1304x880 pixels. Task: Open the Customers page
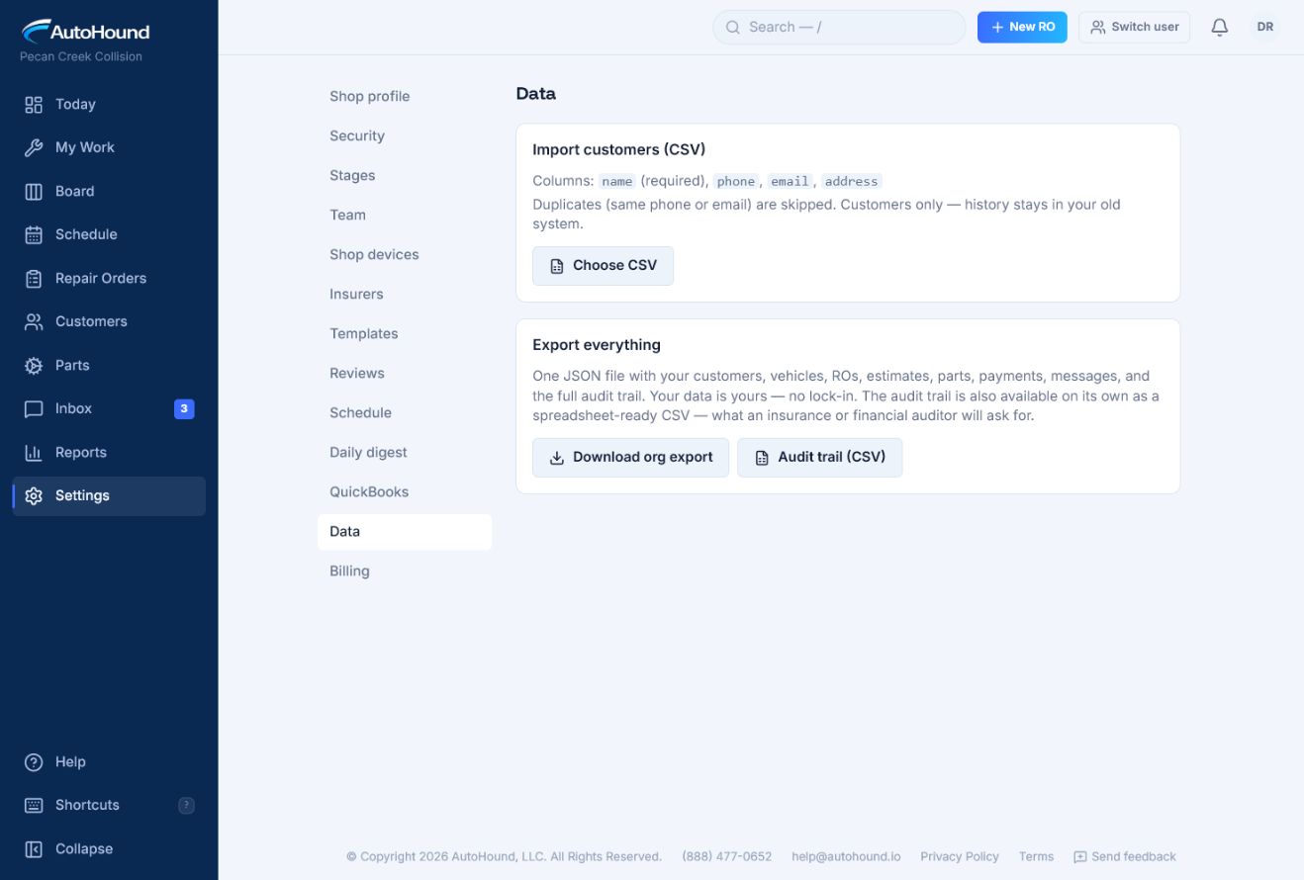tap(109, 322)
